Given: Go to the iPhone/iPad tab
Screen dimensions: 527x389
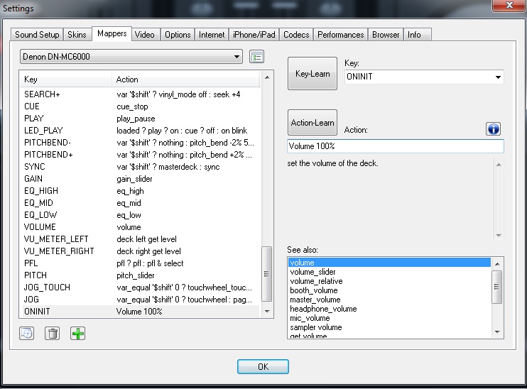Looking at the screenshot, I should pyautogui.click(x=254, y=35).
